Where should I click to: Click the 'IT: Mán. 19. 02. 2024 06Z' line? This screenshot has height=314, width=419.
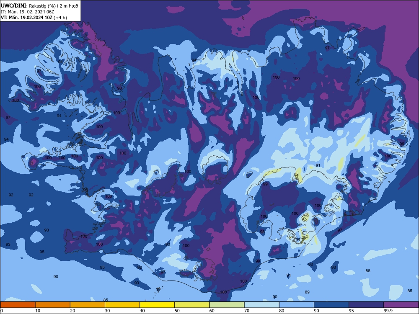pyautogui.click(x=28, y=12)
